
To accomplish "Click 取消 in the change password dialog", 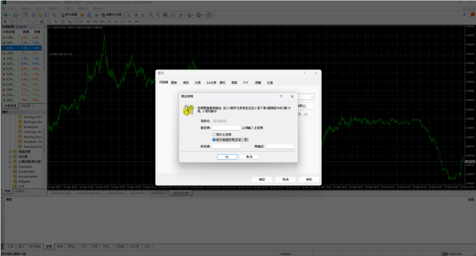I will coord(249,157).
